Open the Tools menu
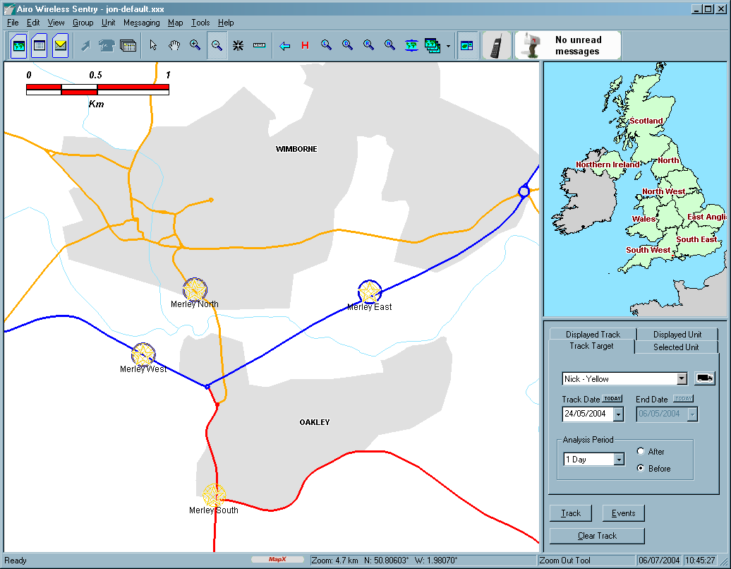This screenshot has height=569, width=731. [x=200, y=23]
